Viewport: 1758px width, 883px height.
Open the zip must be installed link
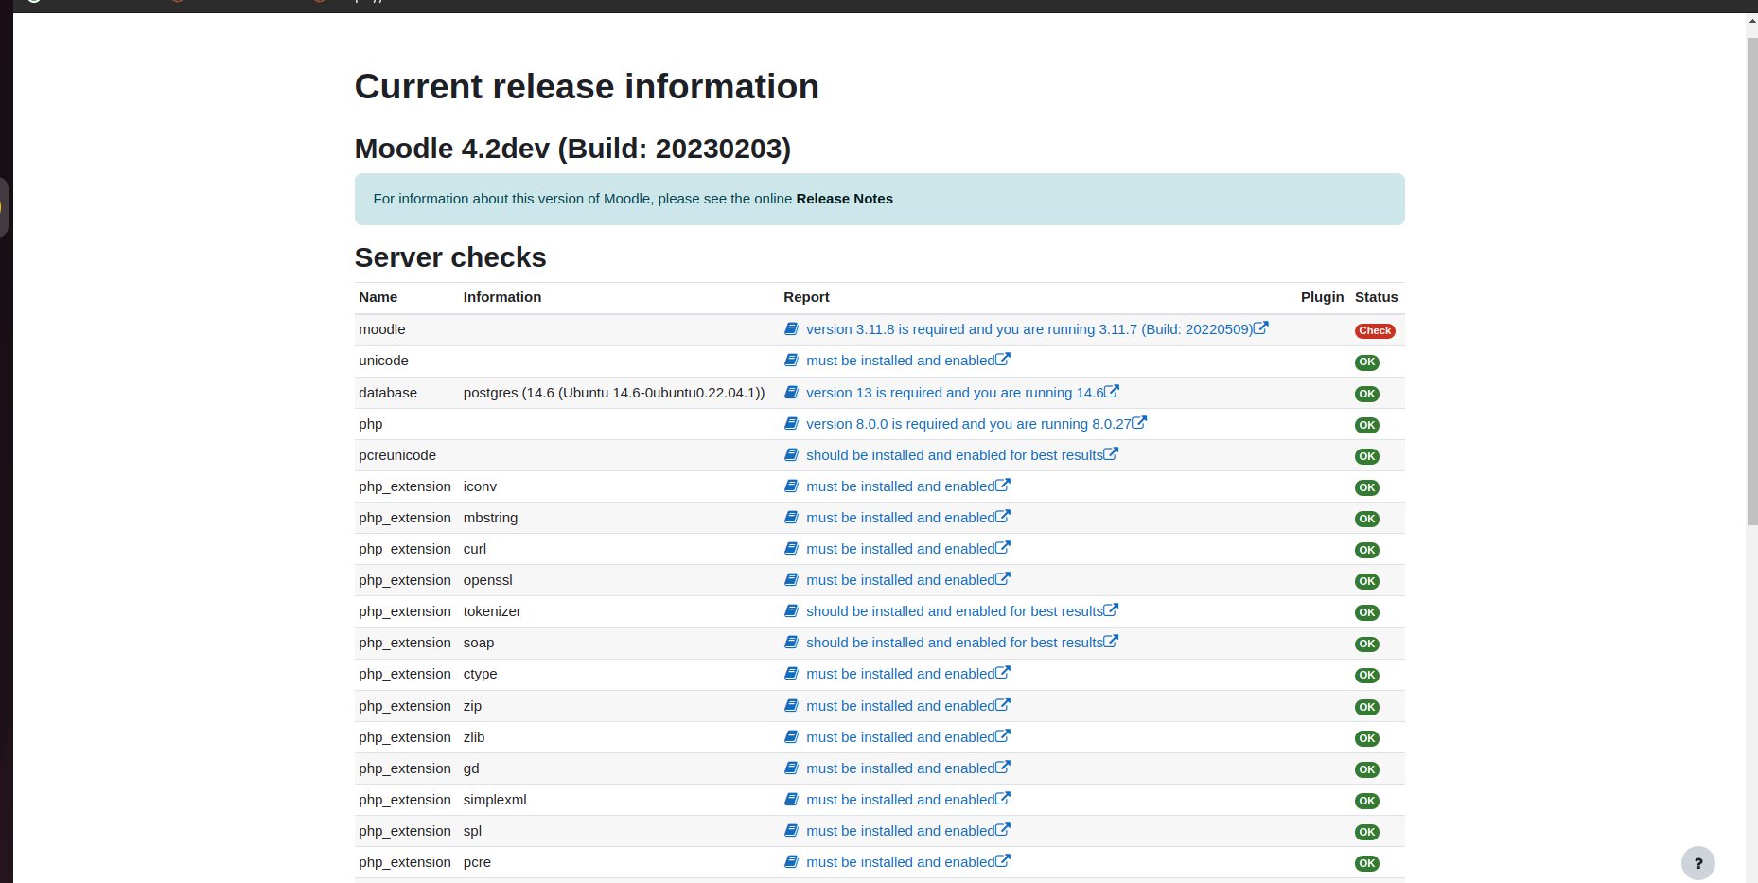pos(901,706)
